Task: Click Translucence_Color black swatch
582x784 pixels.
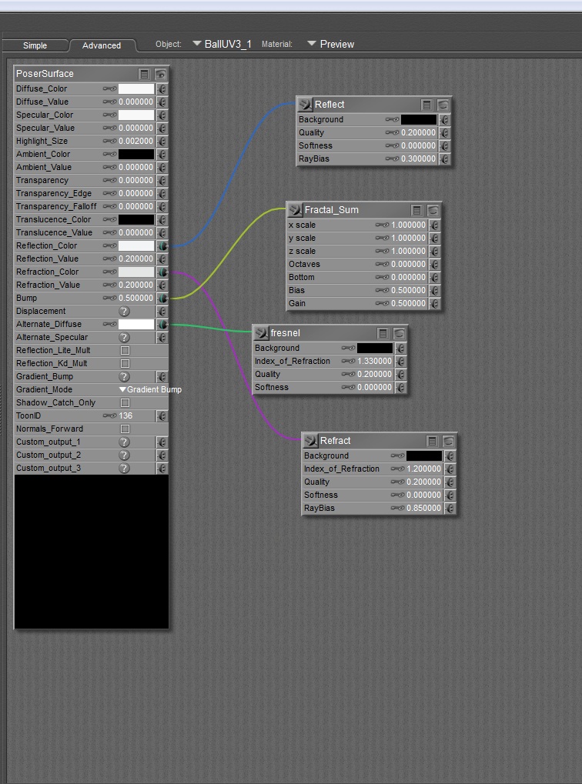Action: [x=136, y=219]
